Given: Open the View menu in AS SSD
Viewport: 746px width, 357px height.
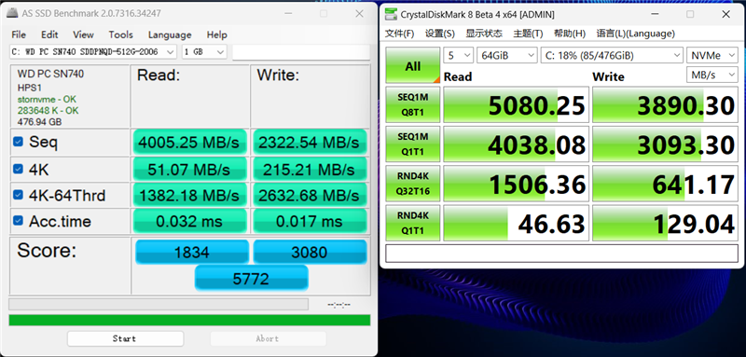Looking at the screenshot, I should pos(83,34).
